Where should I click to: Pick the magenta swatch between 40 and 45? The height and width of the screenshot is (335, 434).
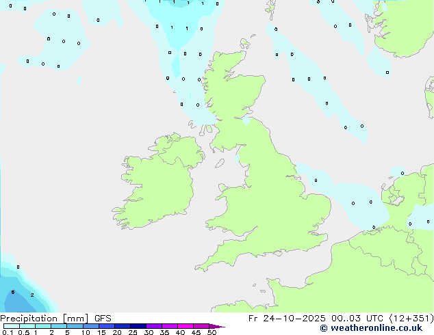coord(186,326)
